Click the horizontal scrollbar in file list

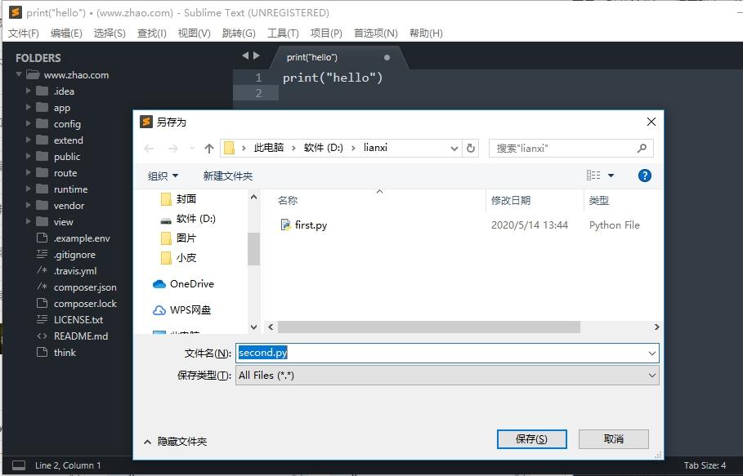(429, 327)
